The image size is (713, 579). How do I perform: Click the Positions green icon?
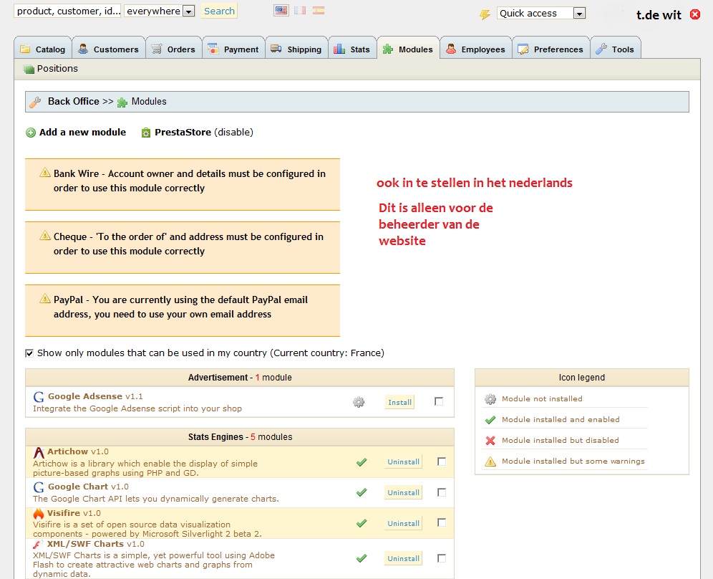pyautogui.click(x=29, y=70)
